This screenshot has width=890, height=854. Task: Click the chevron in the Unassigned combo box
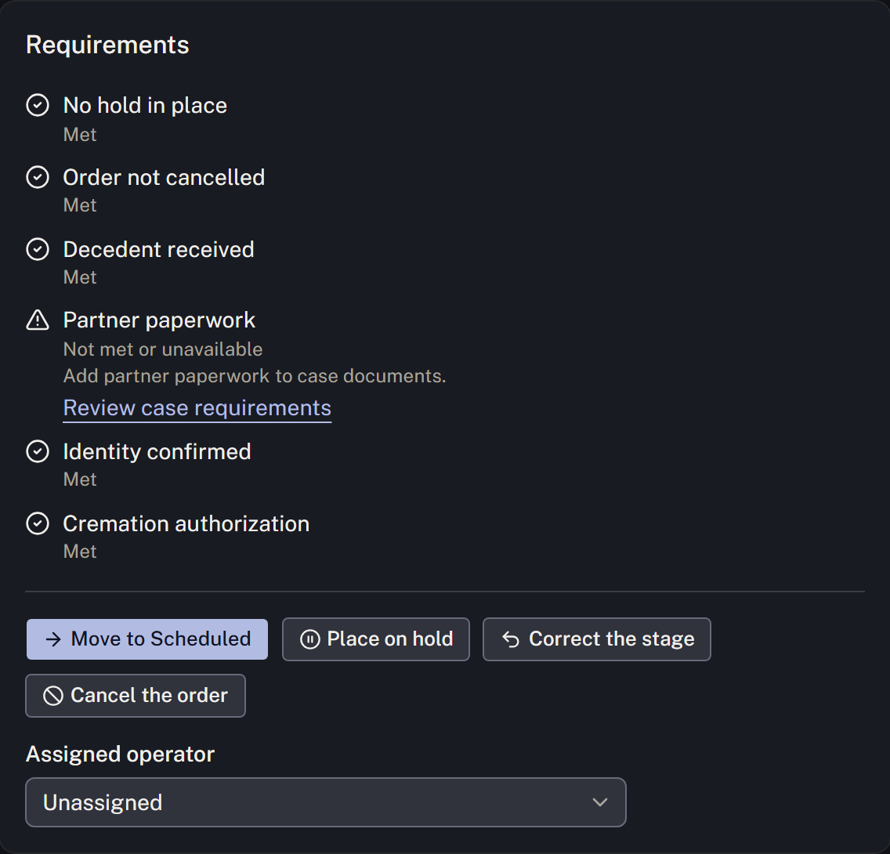pos(600,802)
